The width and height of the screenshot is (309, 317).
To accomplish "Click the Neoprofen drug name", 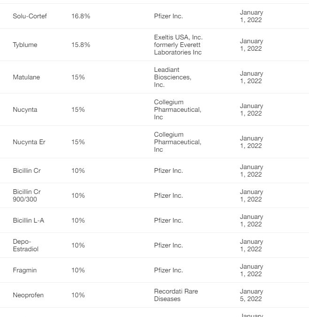I will point(28,295).
